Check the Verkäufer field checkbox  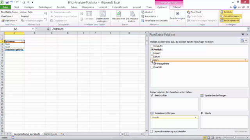click(152, 46)
